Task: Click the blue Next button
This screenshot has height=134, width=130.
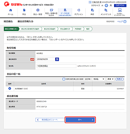Action: point(80,120)
